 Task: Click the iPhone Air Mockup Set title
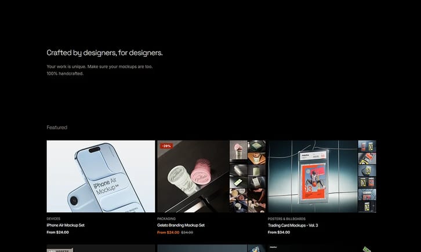[x=66, y=225]
